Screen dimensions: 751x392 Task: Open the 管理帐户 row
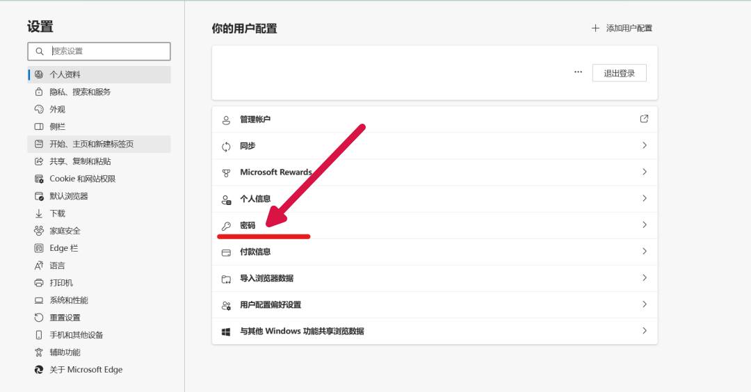pyautogui.click(x=435, y=120)
